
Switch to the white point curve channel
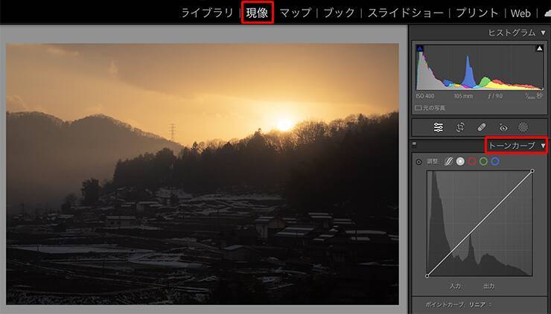click(x=460, y=161)
